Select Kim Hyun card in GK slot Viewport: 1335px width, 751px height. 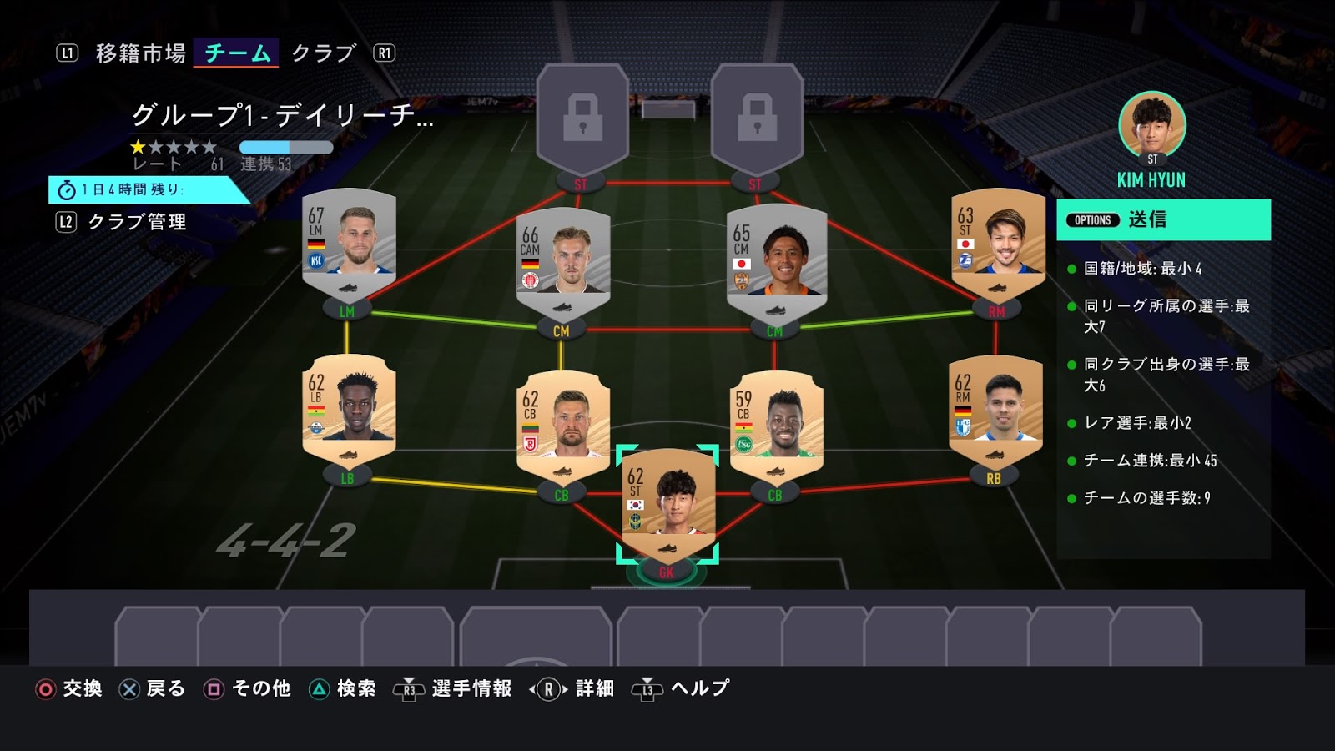tap(667, 505)
